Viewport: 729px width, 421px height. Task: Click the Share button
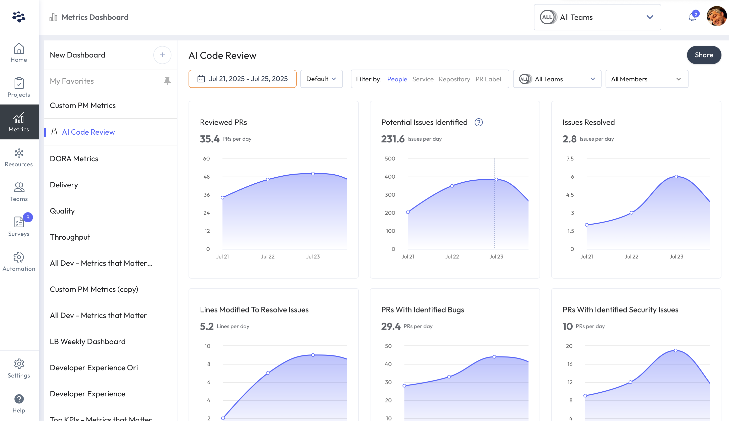click(x=704, y=55)
